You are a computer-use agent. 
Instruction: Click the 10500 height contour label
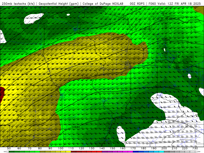pyautogui.click(x=165, y=40)
